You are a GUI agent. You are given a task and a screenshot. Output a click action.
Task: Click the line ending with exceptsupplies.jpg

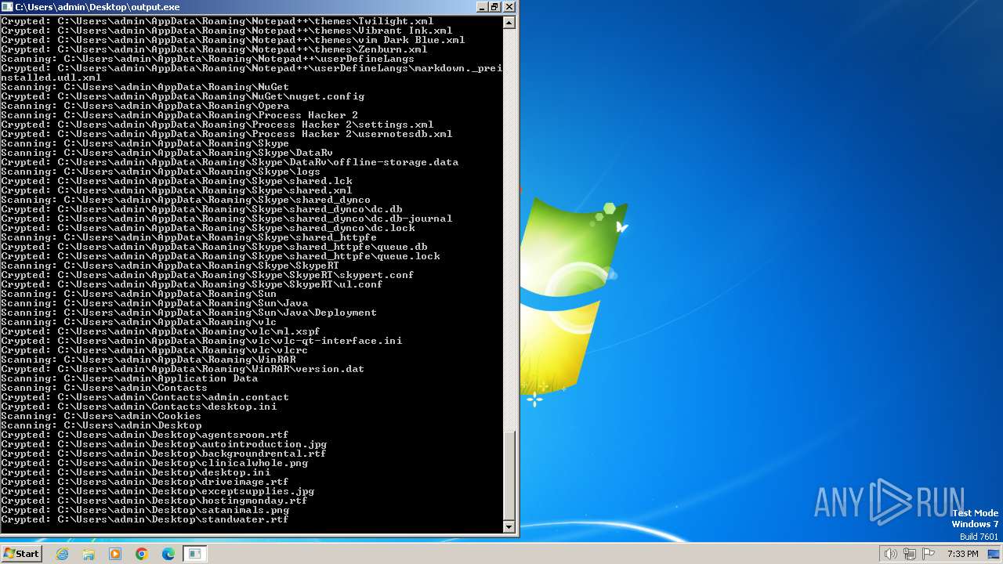158,491
